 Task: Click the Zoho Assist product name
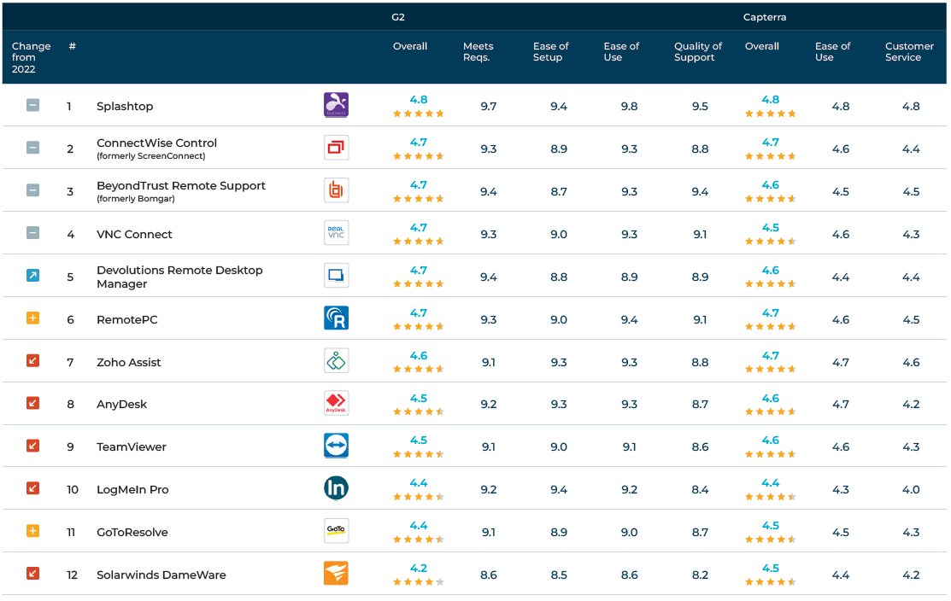(x=128, y=362)
